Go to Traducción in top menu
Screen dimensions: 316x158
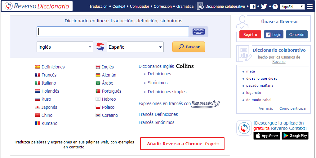98,7
